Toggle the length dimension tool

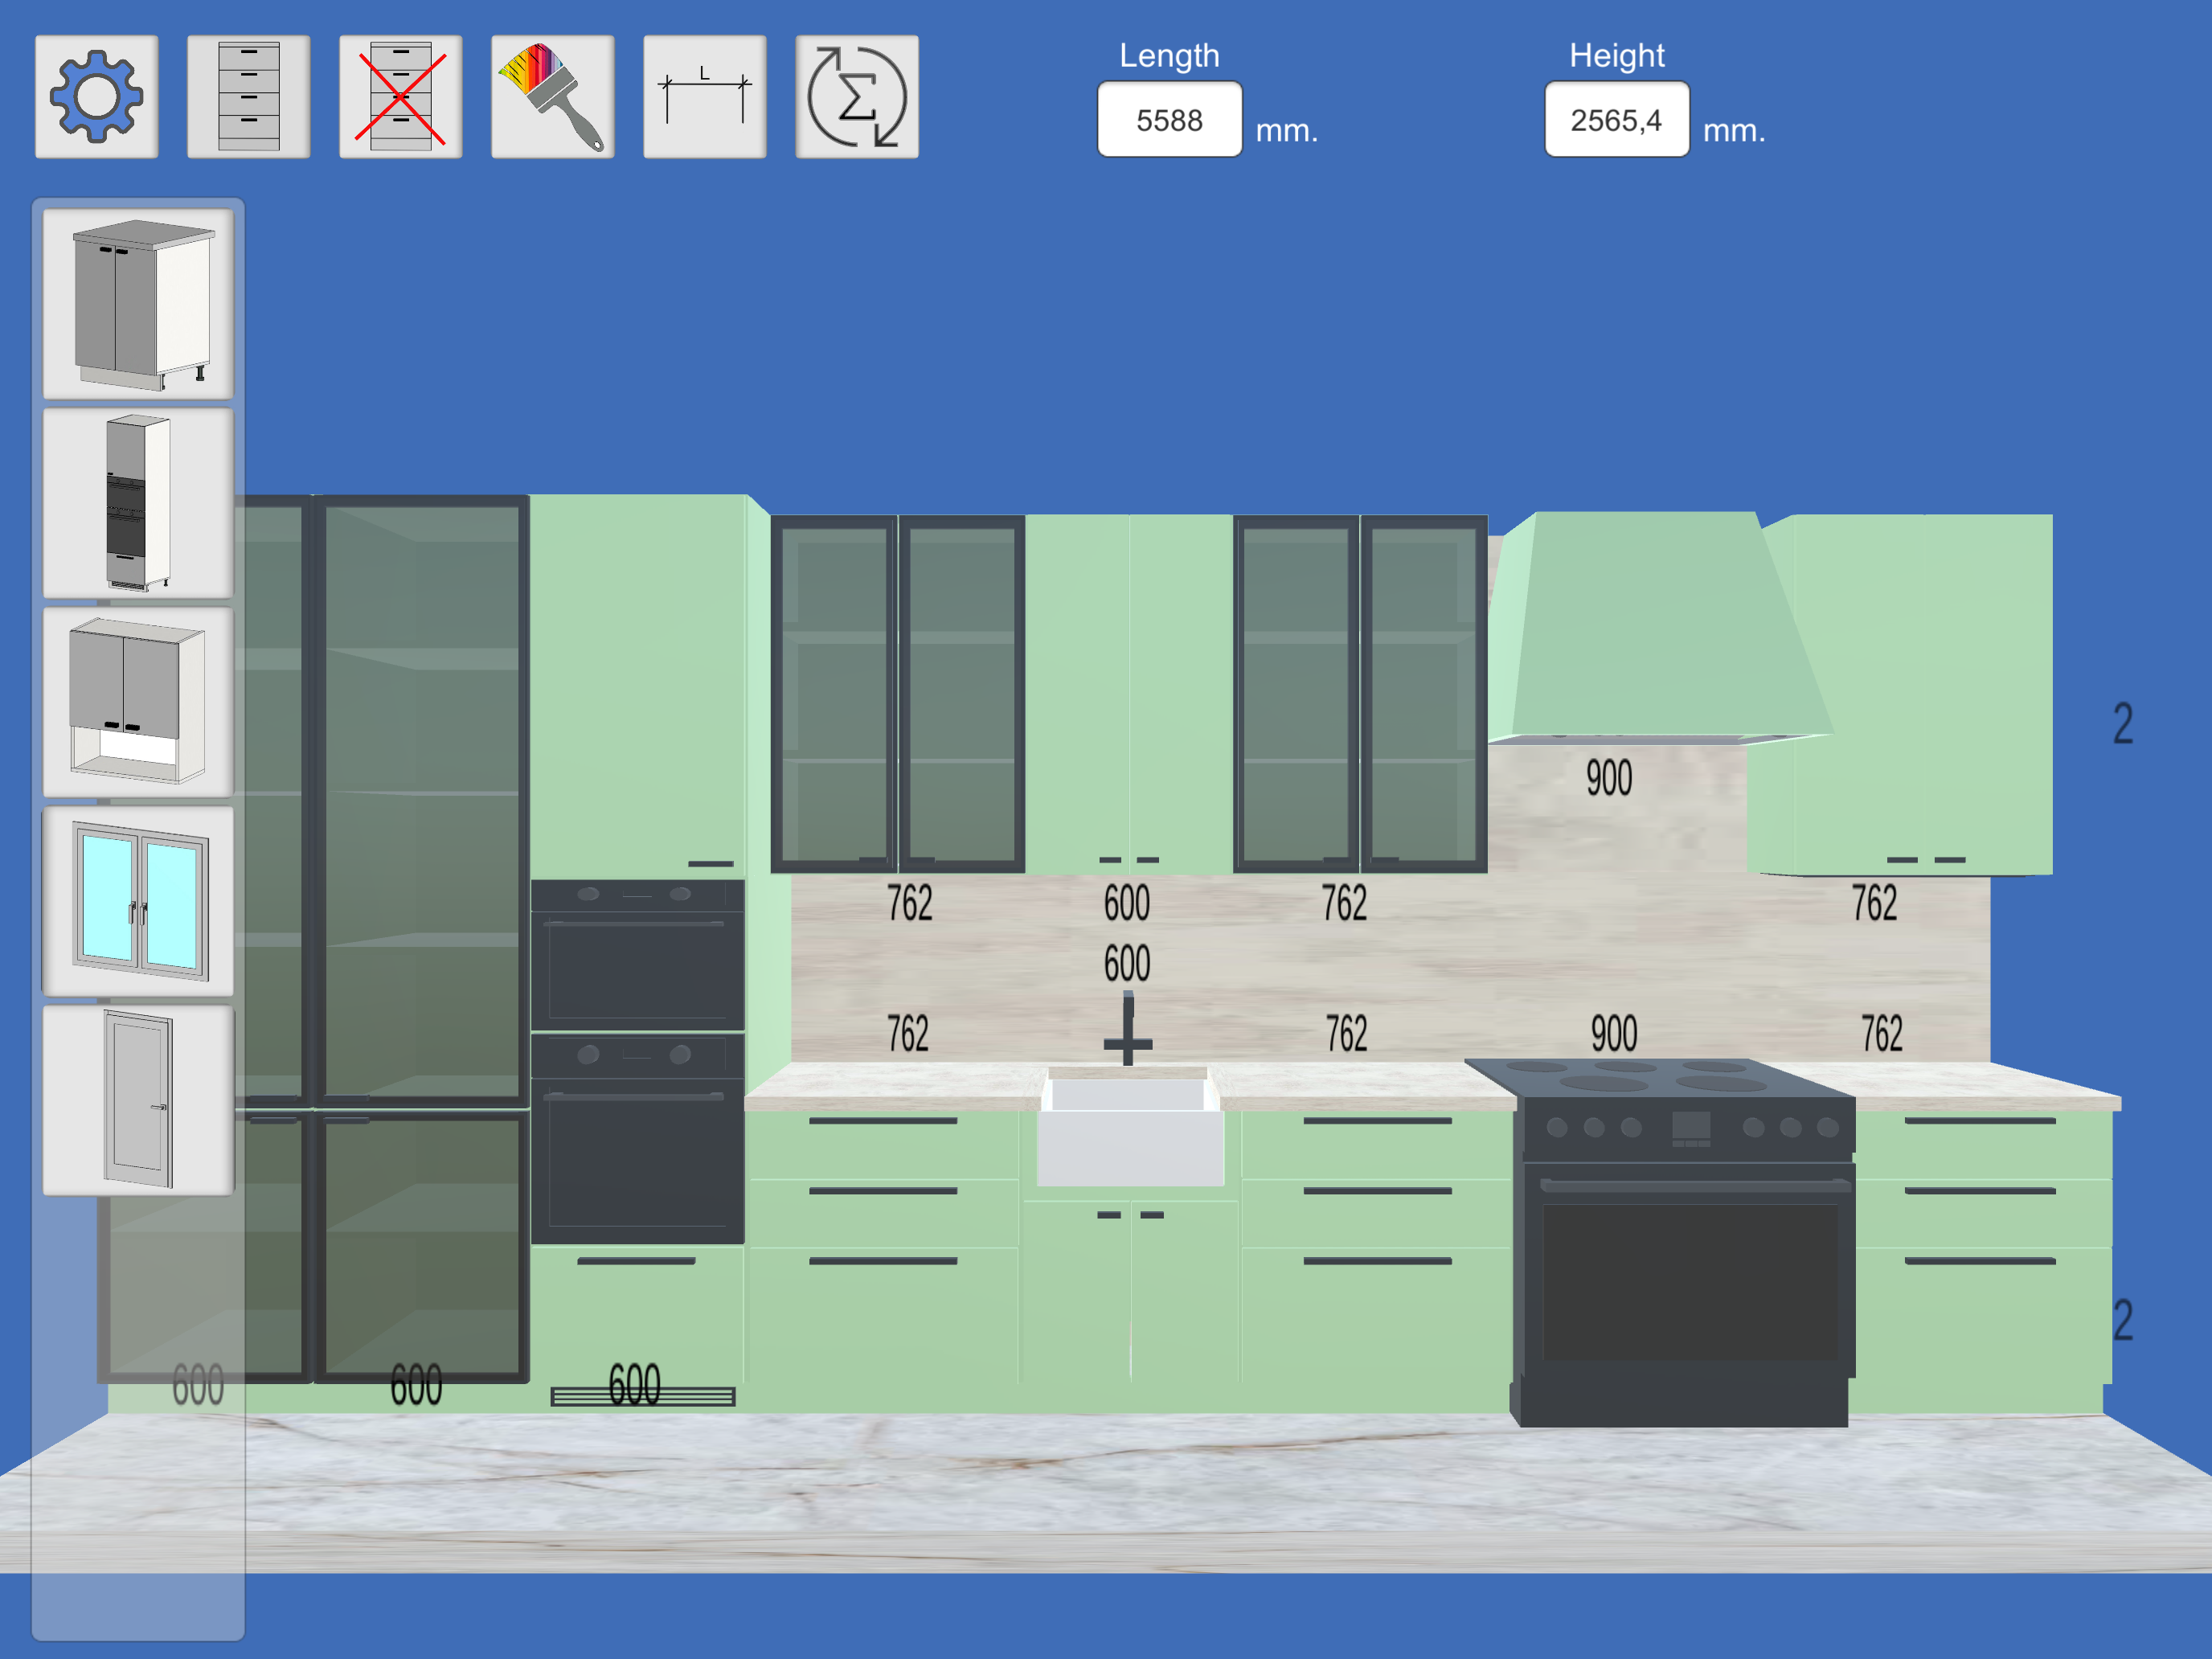tap(704, 97)
